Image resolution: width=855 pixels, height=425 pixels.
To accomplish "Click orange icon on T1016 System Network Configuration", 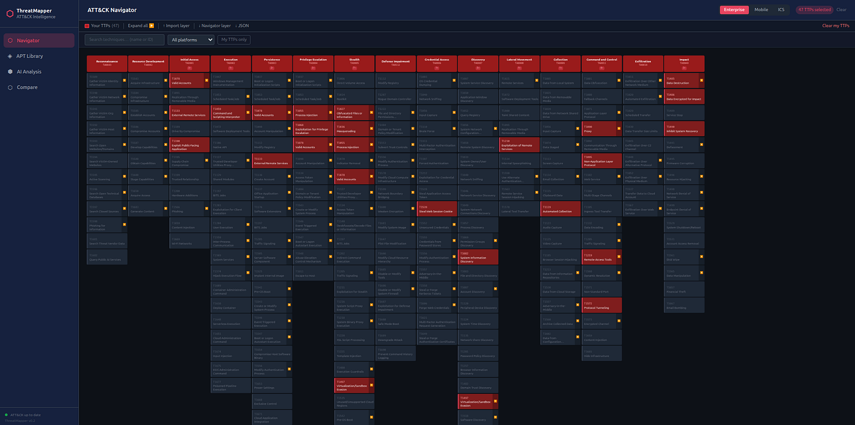I will click(x=496, y=129).
